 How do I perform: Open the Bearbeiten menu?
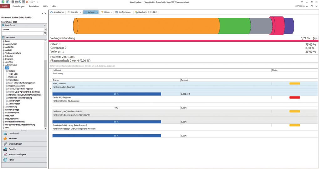pos(34,6)
